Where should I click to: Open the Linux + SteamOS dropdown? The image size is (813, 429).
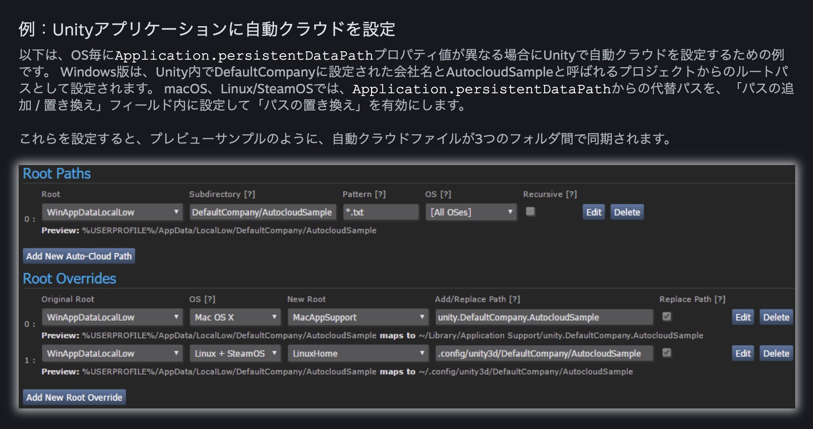pos(235,353)
